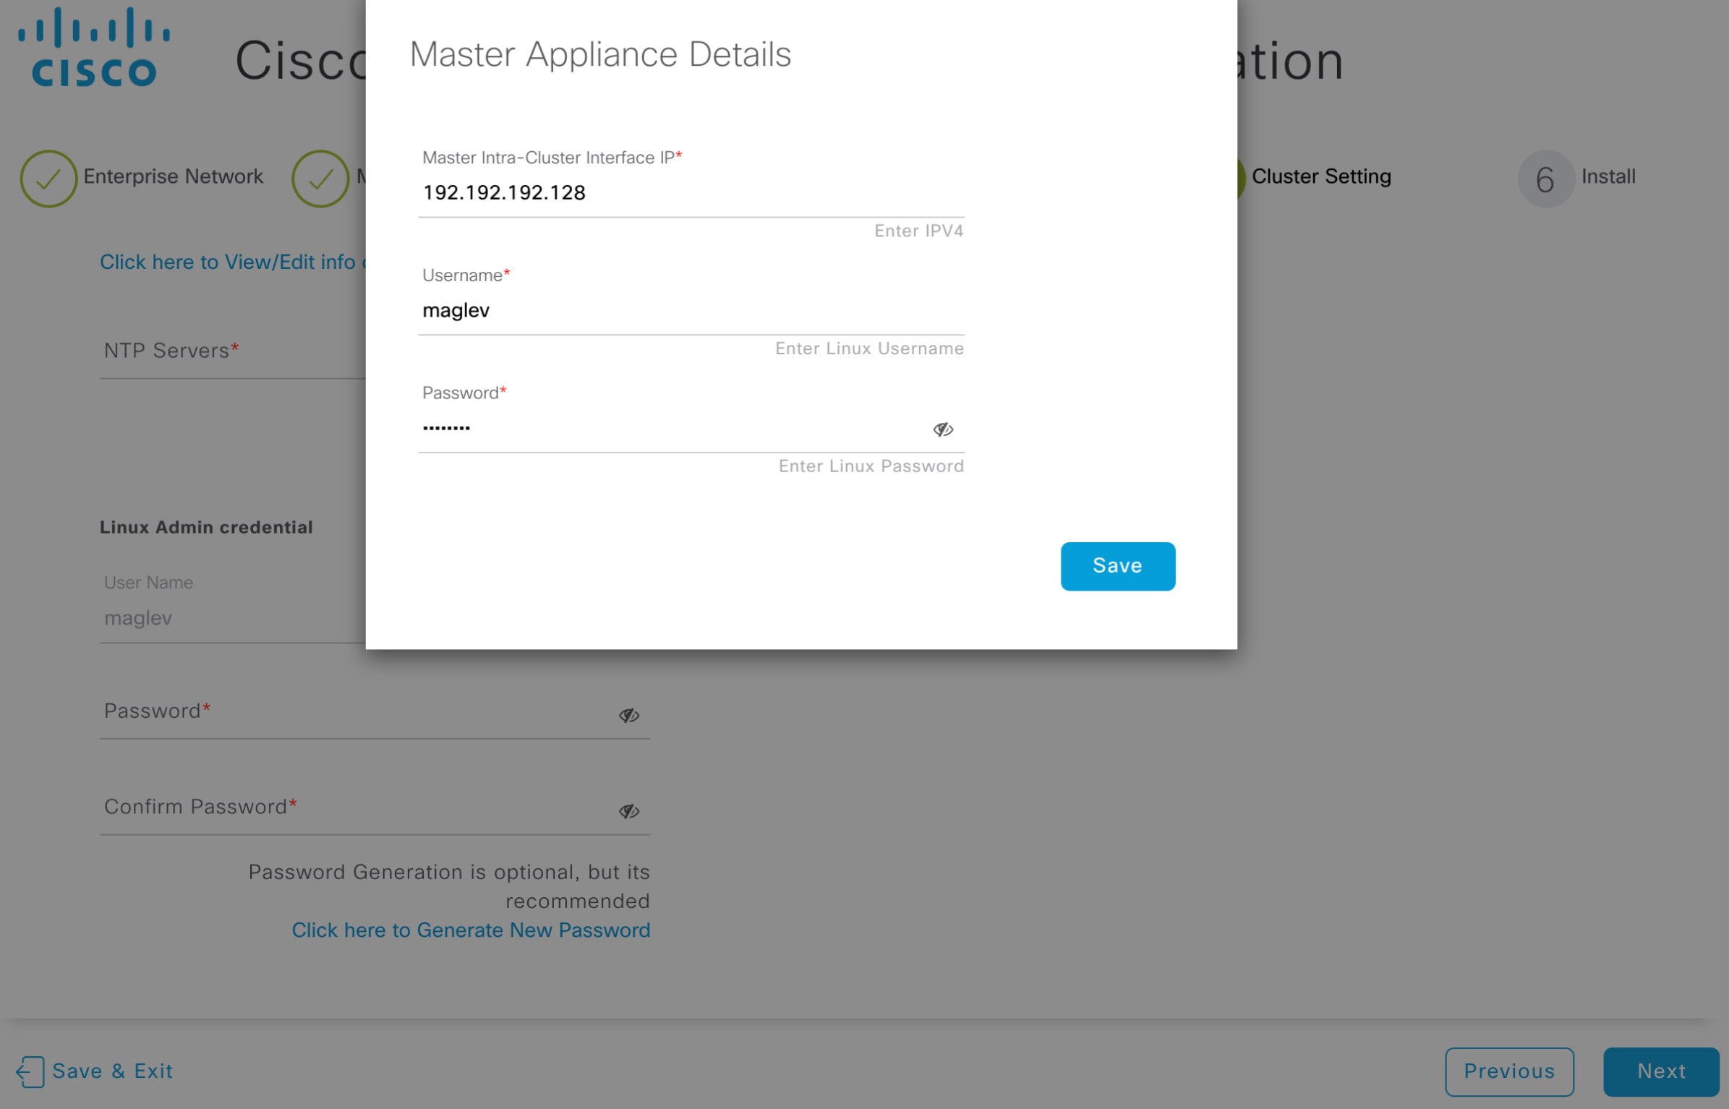
Task: Reveal the Confirm Password field text
Action: coord(628,811)
